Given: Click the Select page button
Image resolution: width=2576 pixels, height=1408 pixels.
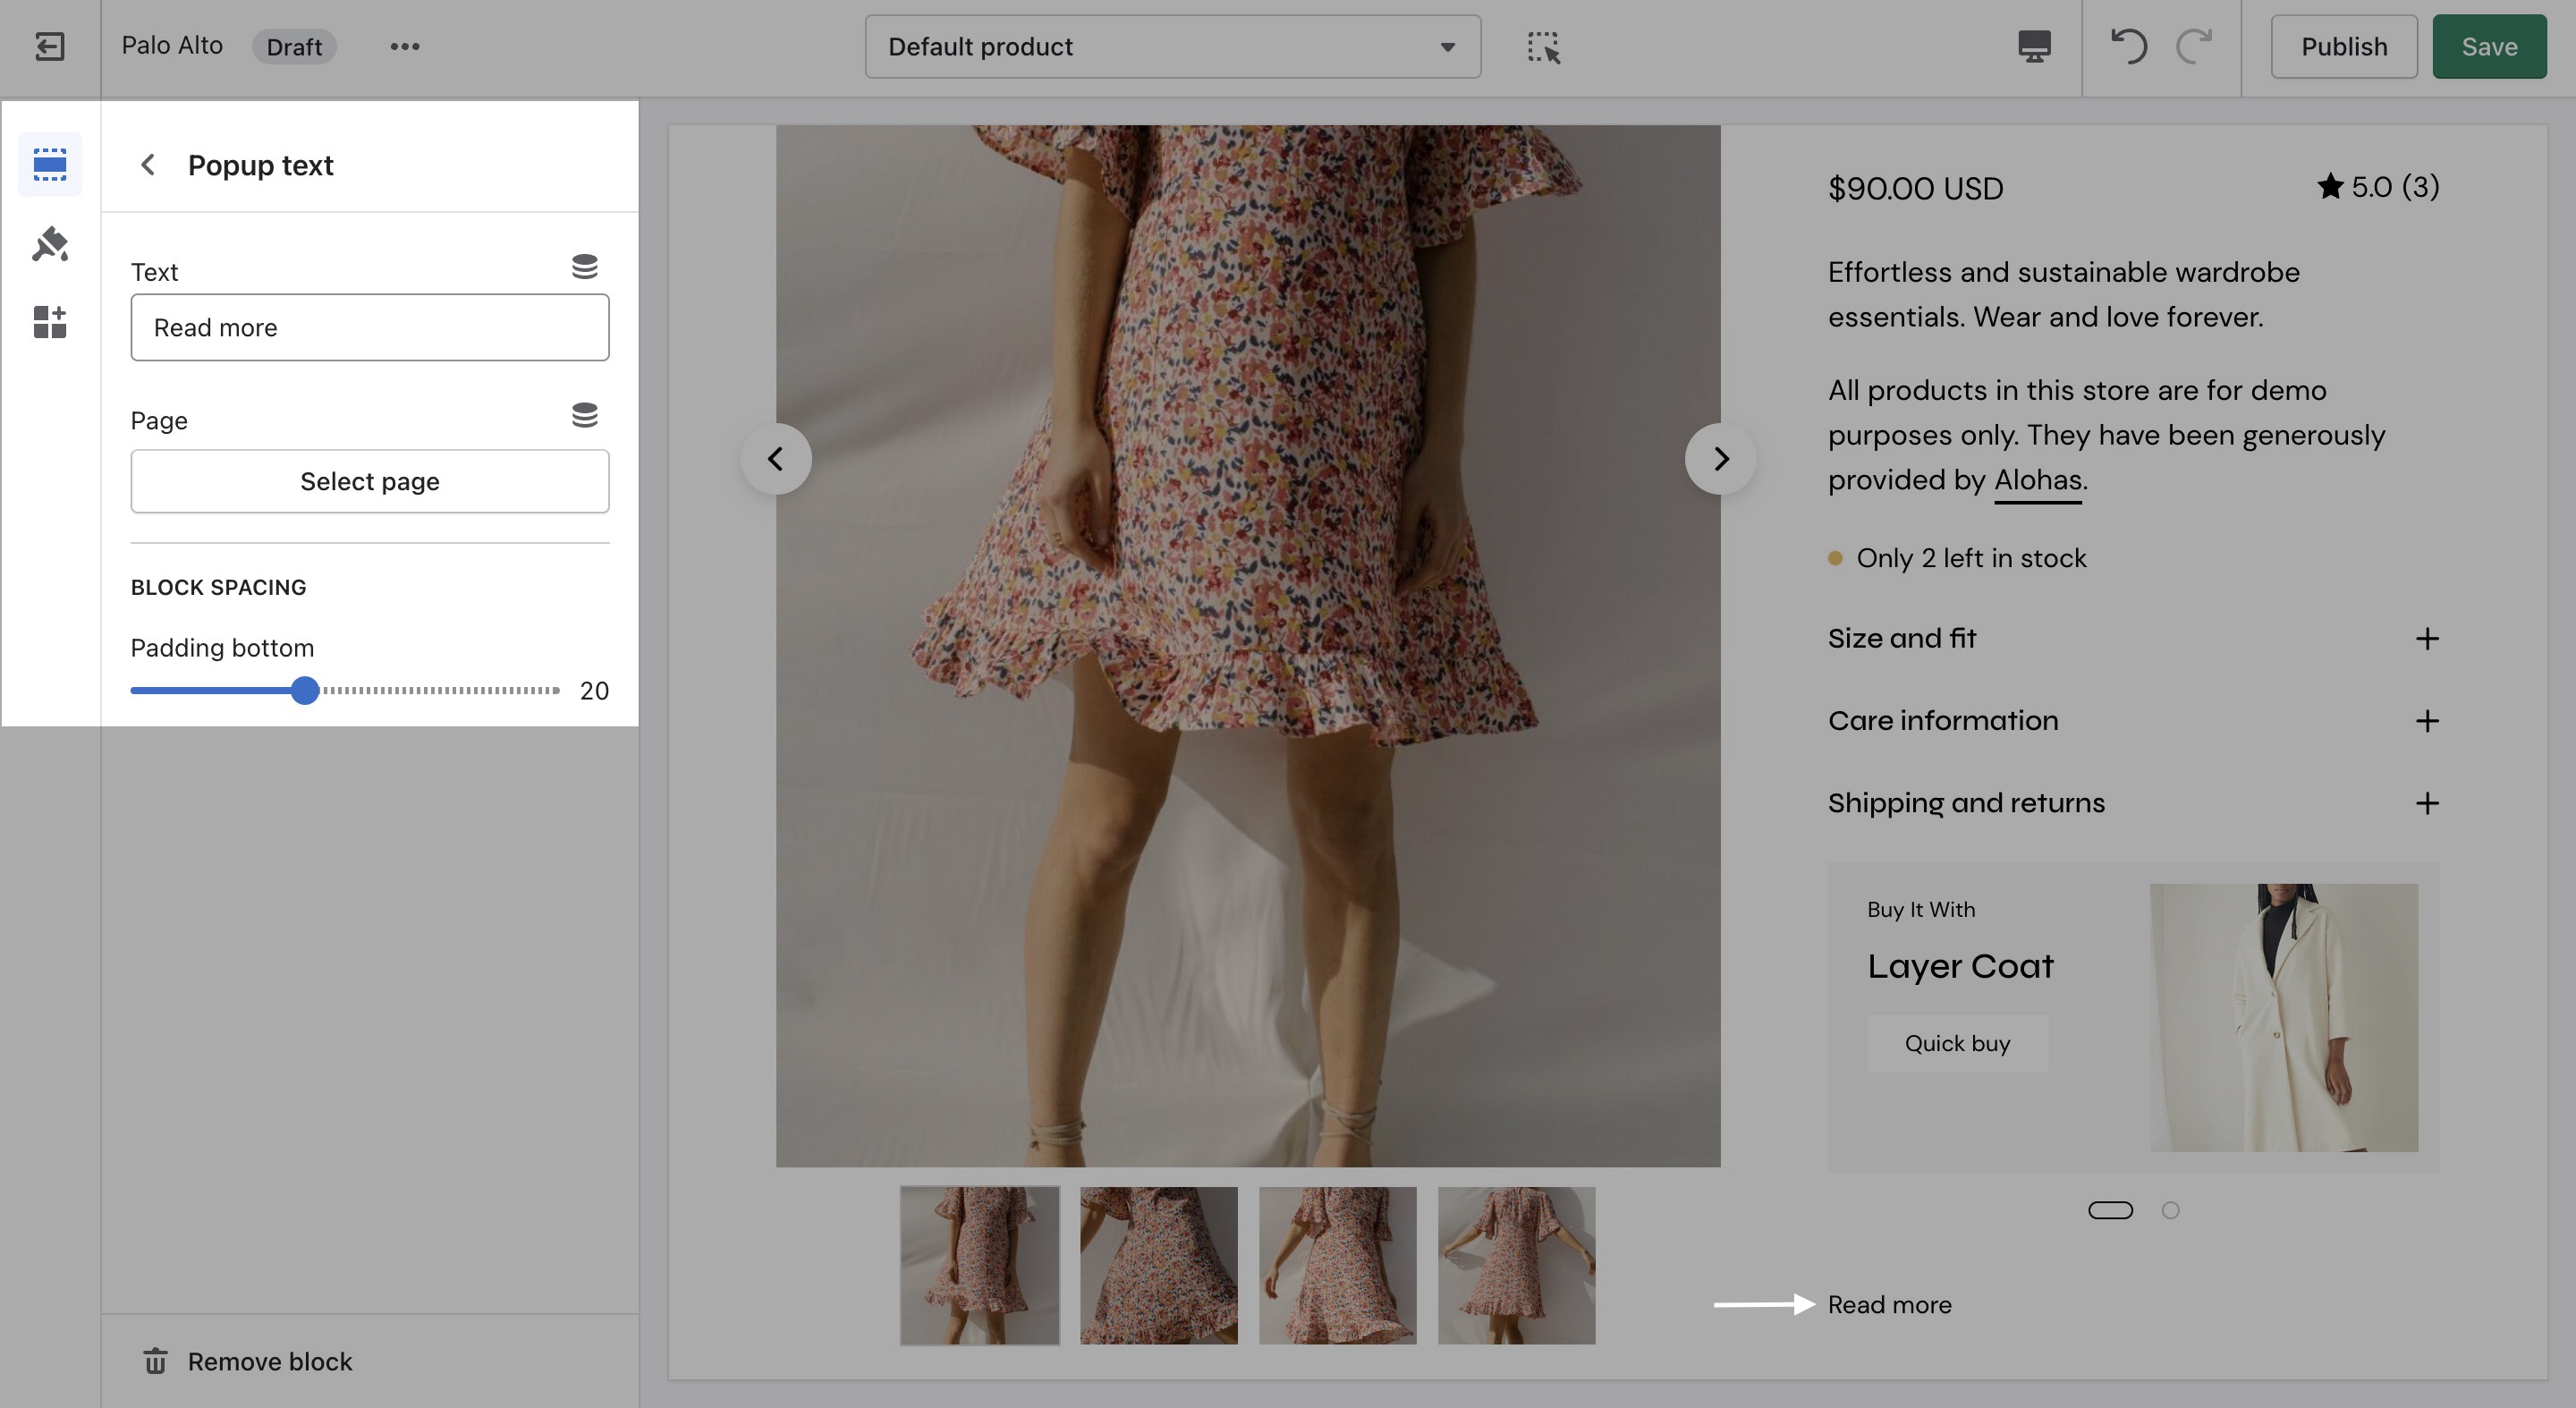Looking at the screenshot, I should (369, 481).
